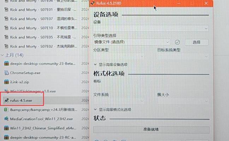This screenshot has height=141, width=229.
Task: Open the boot selection dropdown showing 镜像文件
Action: [x=131, y=42]
